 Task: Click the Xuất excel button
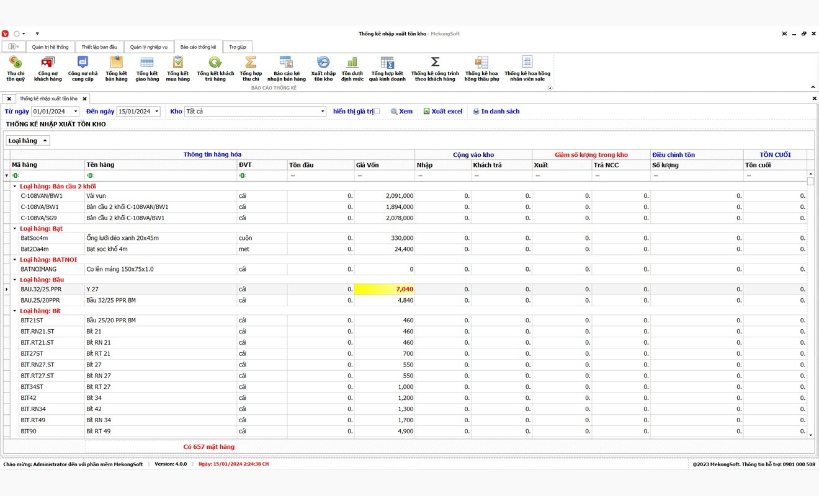point(443,112)
